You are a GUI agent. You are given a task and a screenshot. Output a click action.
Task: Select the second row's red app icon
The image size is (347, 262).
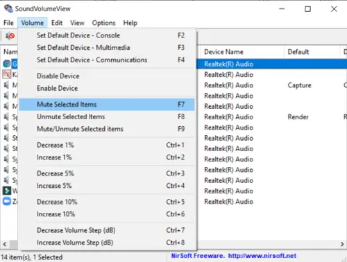pyautogui.click(x=7, y=74)
